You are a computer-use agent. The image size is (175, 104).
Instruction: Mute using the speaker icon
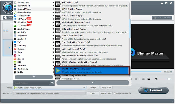(156, 79)
